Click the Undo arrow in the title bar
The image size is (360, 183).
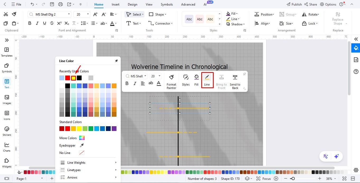[32, 4]
